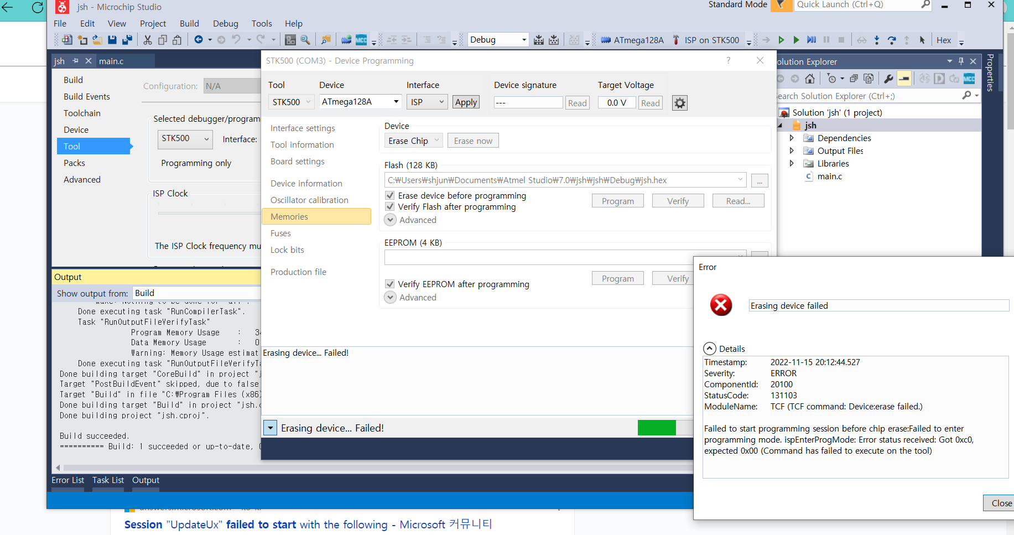Screen dimensions: 1014x535
Task: Click the Build Solution icon in toolbar
Action: point(539,40)
